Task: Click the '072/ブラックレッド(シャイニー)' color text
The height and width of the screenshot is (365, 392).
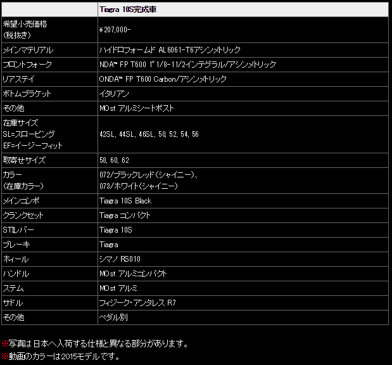Action: (148, 175)
